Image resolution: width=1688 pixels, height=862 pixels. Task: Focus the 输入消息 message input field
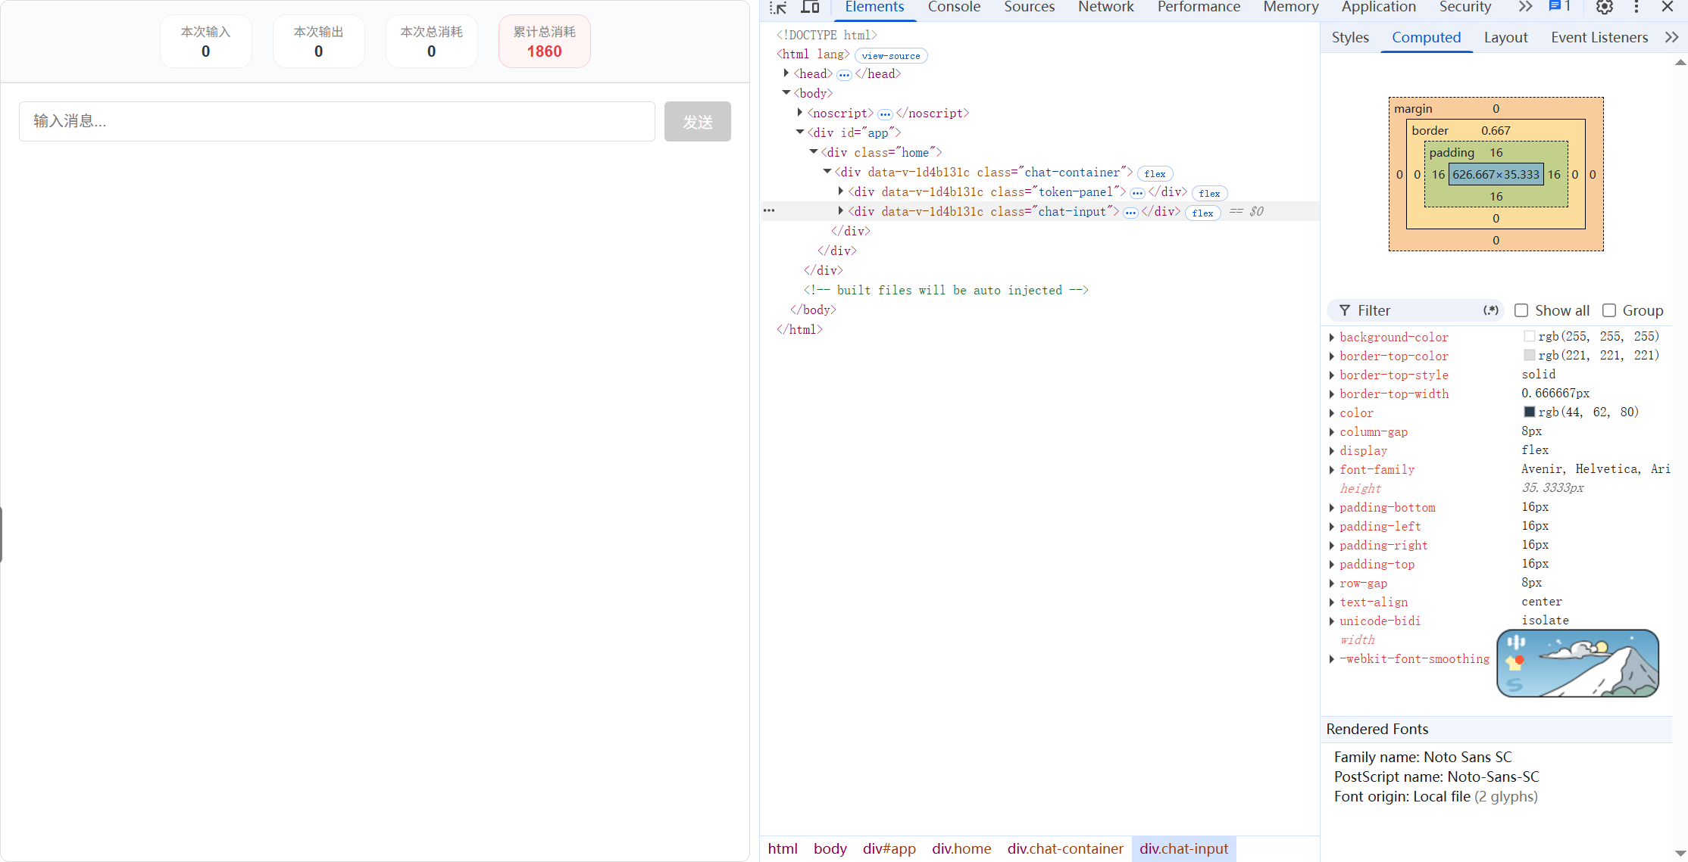click(x=337, y=121)
